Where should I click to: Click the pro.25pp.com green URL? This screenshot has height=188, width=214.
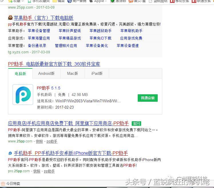click(19, 171)
